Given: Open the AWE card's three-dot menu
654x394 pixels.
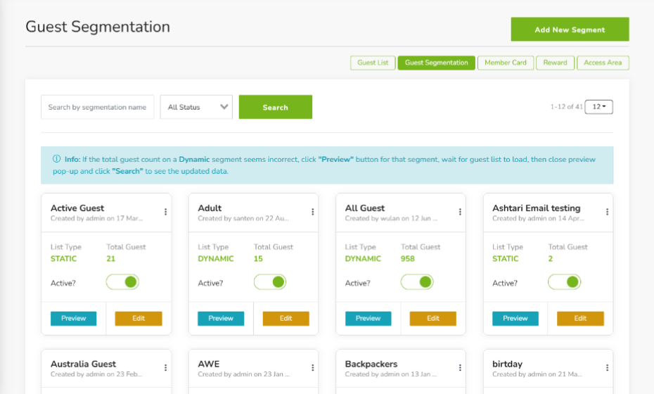Looking at the screenshot, I should [312, 368].
